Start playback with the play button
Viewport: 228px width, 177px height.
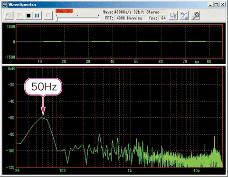tap(20, 15)
